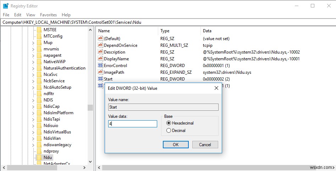The width and height of the screenshot is (336, 171).
Task: Select the NcaSvc folder icon
Action: tap(39, 75)
